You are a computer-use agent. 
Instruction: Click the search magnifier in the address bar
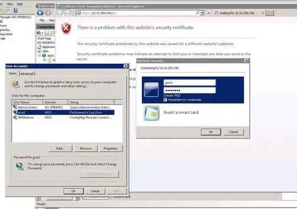(197, 13)
